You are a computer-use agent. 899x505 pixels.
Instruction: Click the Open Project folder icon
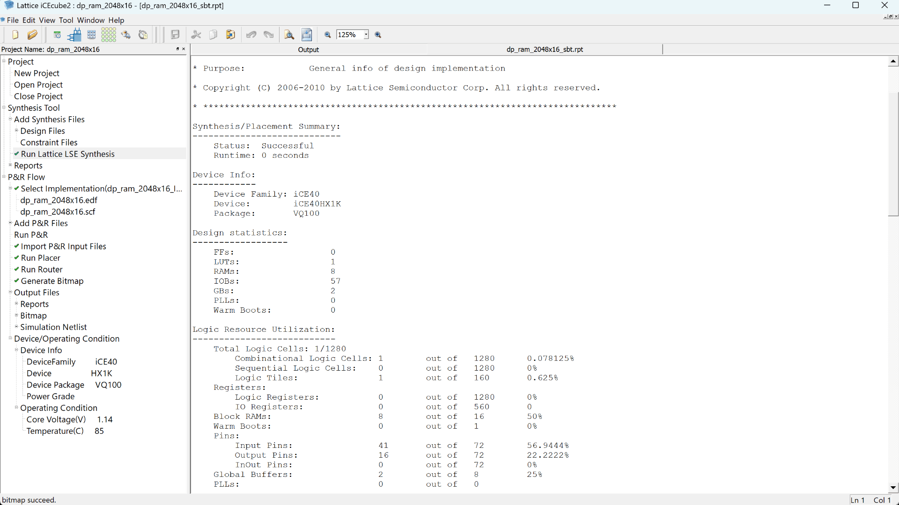pyautogui.click(x=32, y=35)
